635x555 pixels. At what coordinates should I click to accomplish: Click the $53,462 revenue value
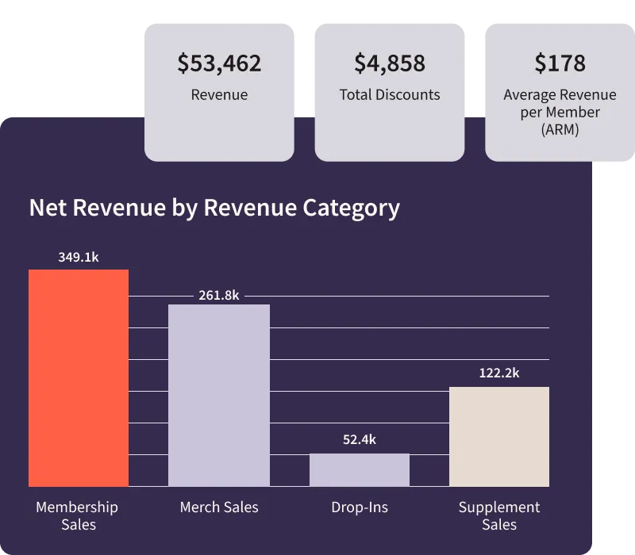(219, 63)
